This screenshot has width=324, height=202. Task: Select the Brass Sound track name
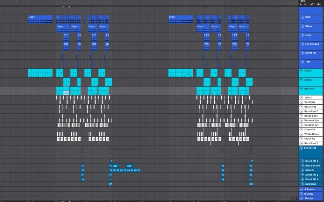pyautogui.click(x=312, y=166)
